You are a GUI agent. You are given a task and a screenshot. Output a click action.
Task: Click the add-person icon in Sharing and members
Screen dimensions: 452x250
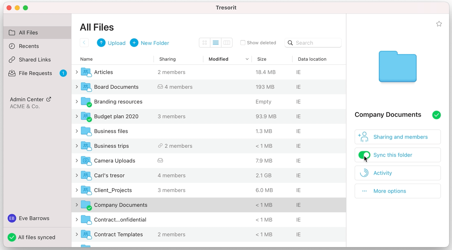point(363,137)
